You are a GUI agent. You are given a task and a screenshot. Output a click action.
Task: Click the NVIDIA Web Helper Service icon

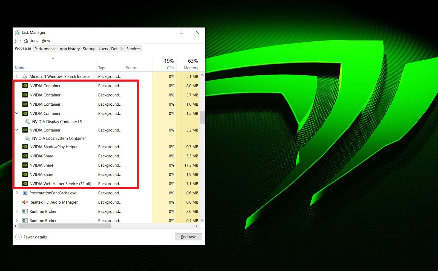click(25, 184)
